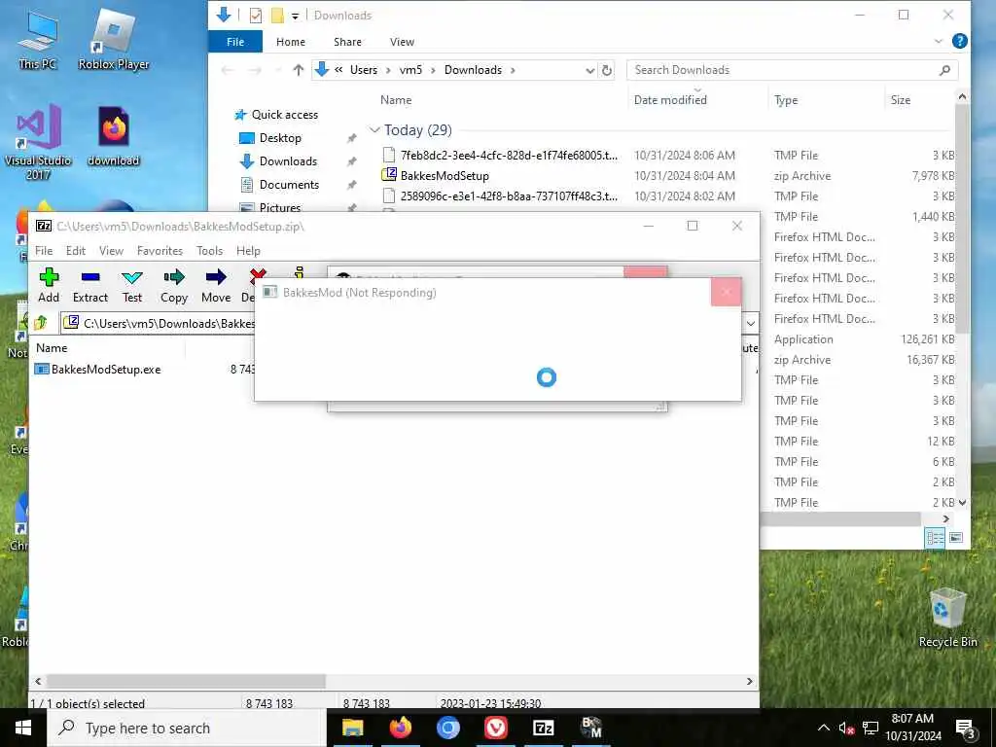
Task: Click Properties checkmark icon in Explorer title bar
Action: coord(256,16)
